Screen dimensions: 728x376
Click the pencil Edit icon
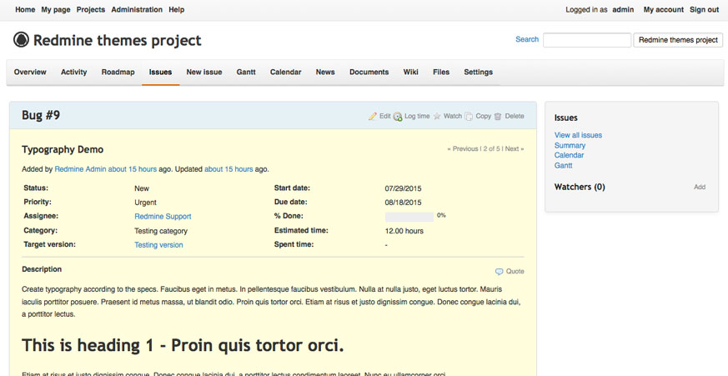tap(373, 116)
